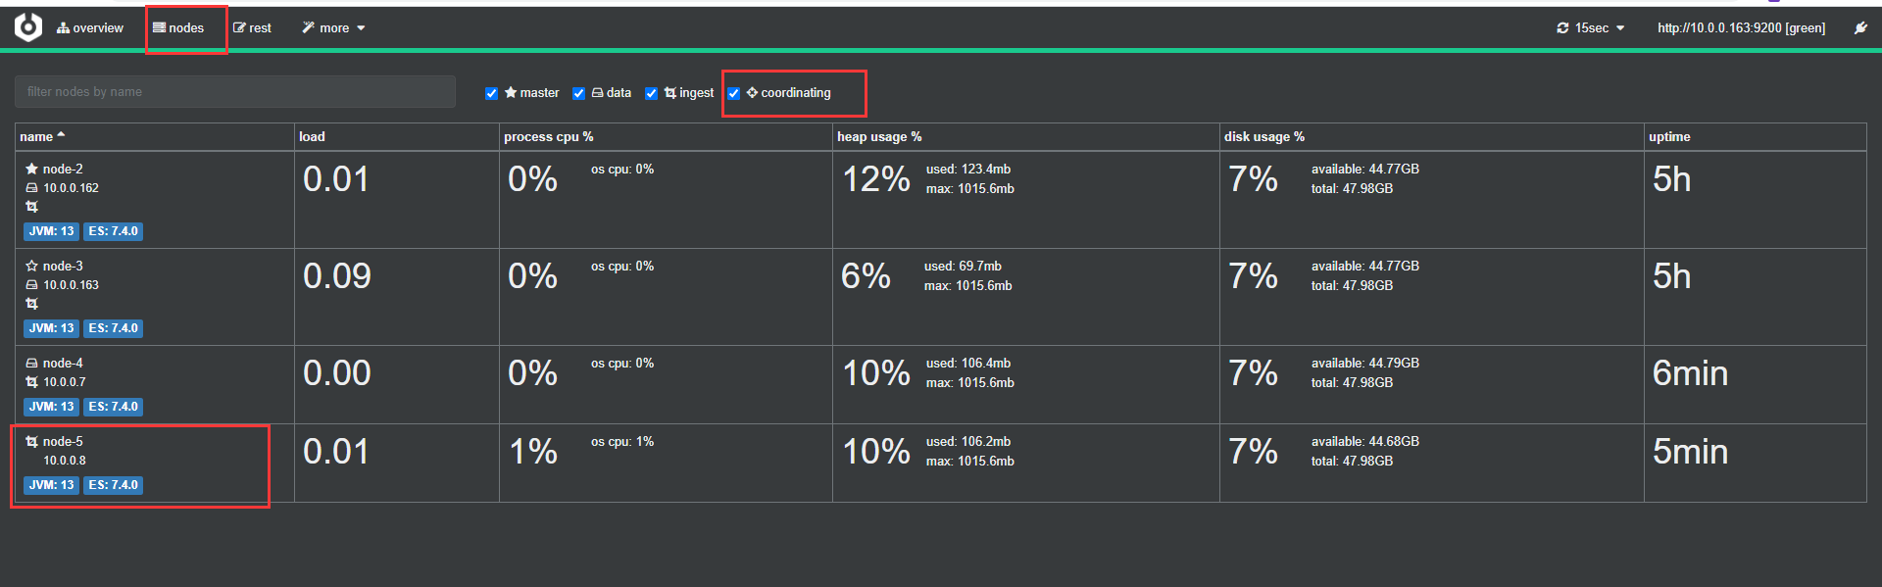1882x587 pixels.
Task: Toggle the coordinating nodes checkbox
Action: (733, 93)
